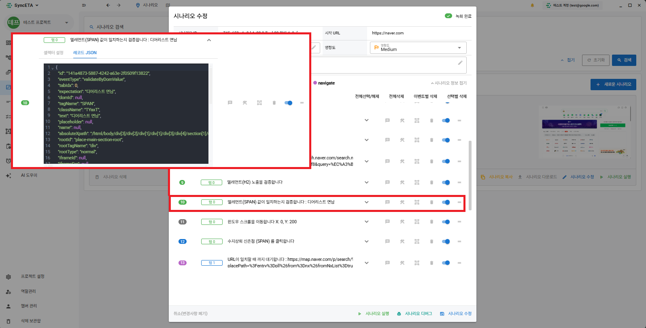Viewport: 646px width, 328px height.
Task: Open comment icon for step 10
Action: coord(387,202)
